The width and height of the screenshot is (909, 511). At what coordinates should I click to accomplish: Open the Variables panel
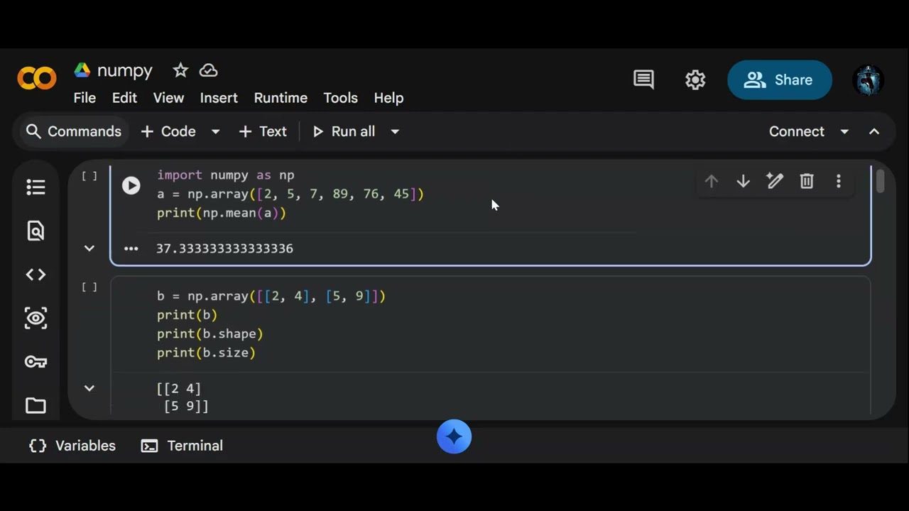[72, 446]
